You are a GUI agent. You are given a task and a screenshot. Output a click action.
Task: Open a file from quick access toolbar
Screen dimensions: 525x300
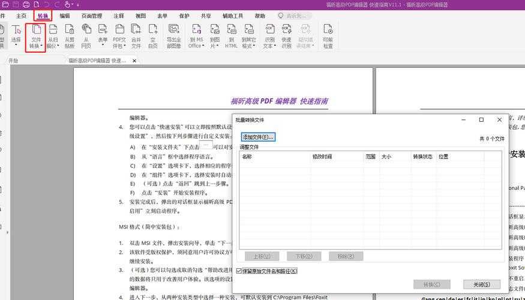pyautogui.click(x=5, y=5)
